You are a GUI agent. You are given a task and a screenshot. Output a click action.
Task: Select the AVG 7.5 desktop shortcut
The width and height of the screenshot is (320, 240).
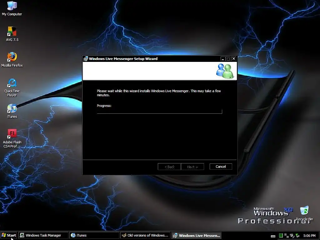click(12, 34)
